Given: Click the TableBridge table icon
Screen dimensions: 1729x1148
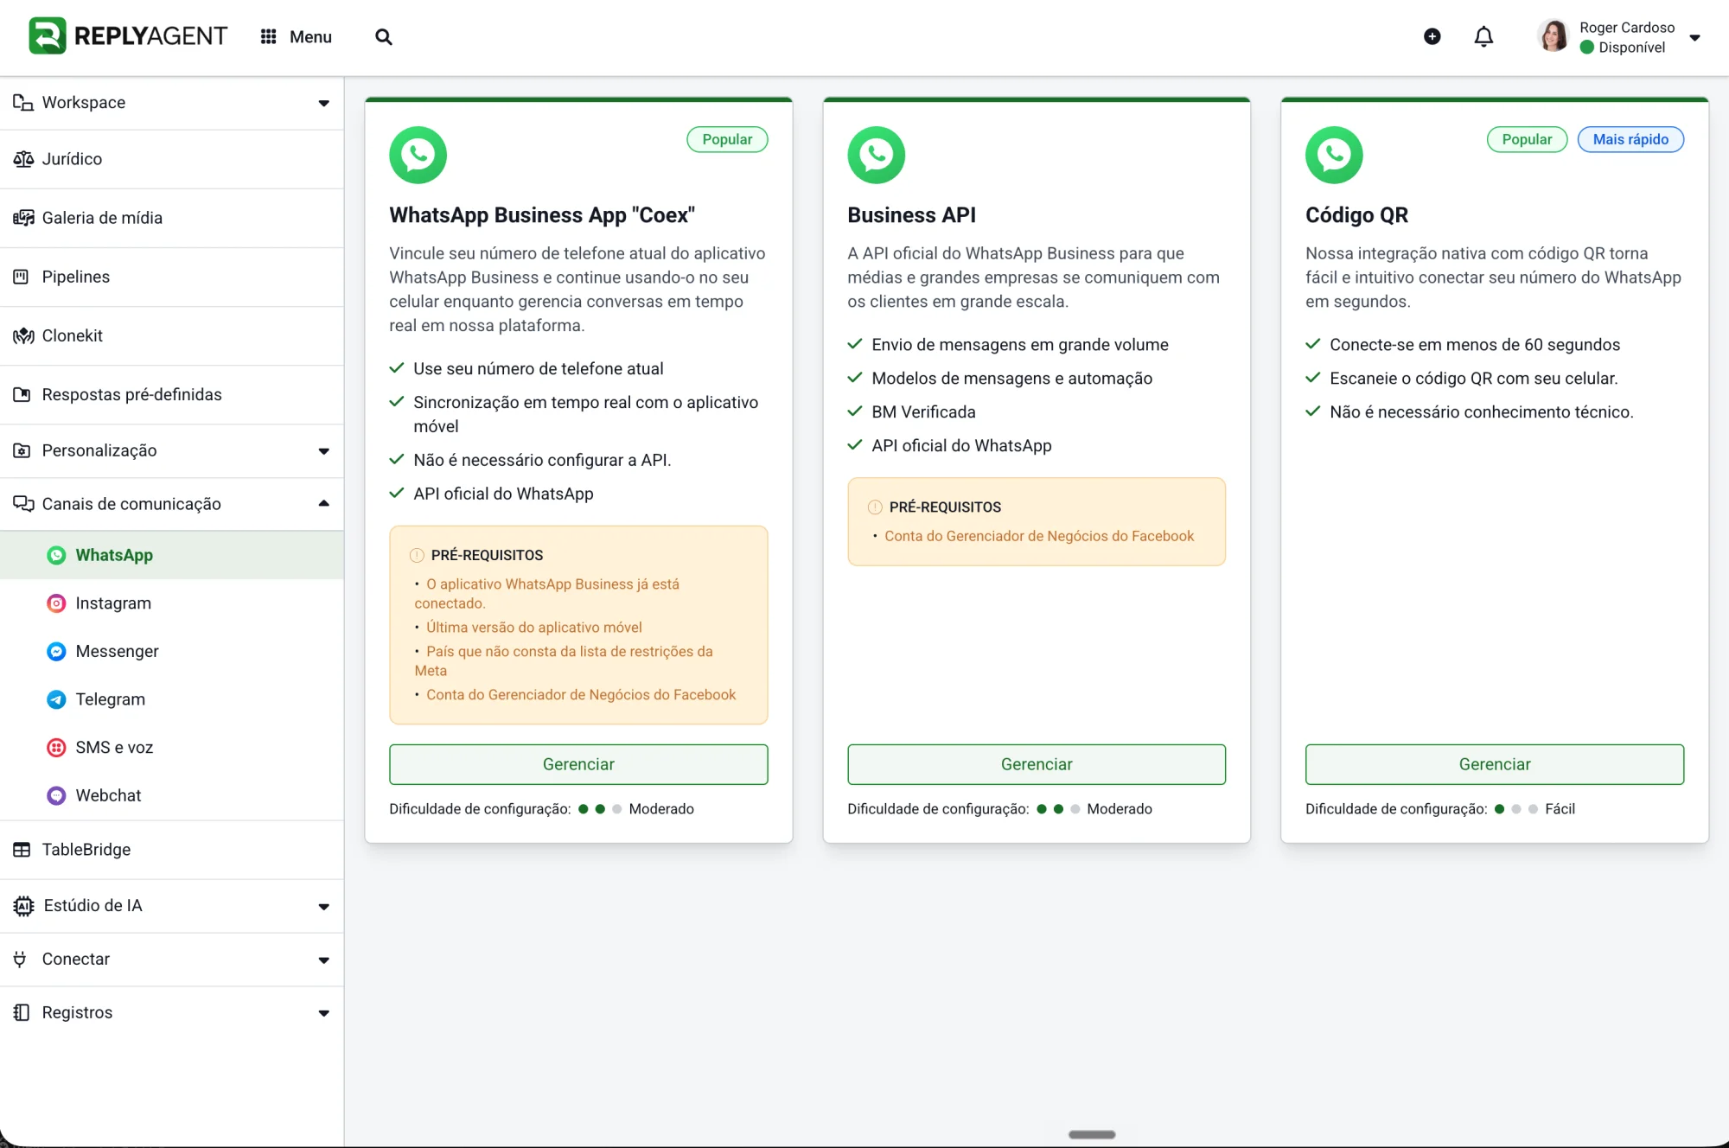Looking at the screenshot, I should (x=22, y=850).
